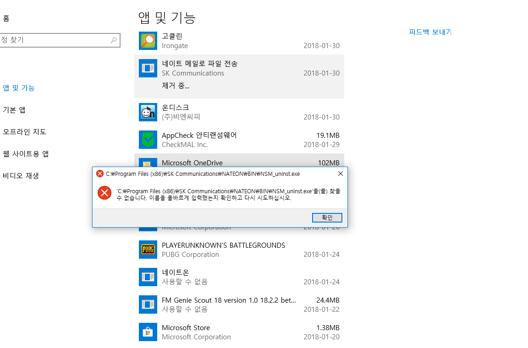Image resolution: width=528 pixels, height=348 pixels.
Task: Select PLAYERUNKNOWN'S BATTLEGROUNDS entry
Action: [x=239, y=250]
